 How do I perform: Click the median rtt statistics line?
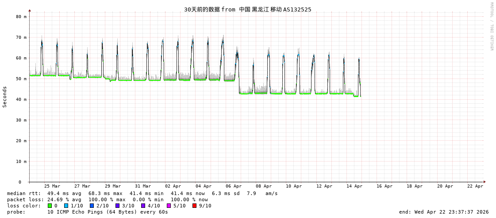142,193
